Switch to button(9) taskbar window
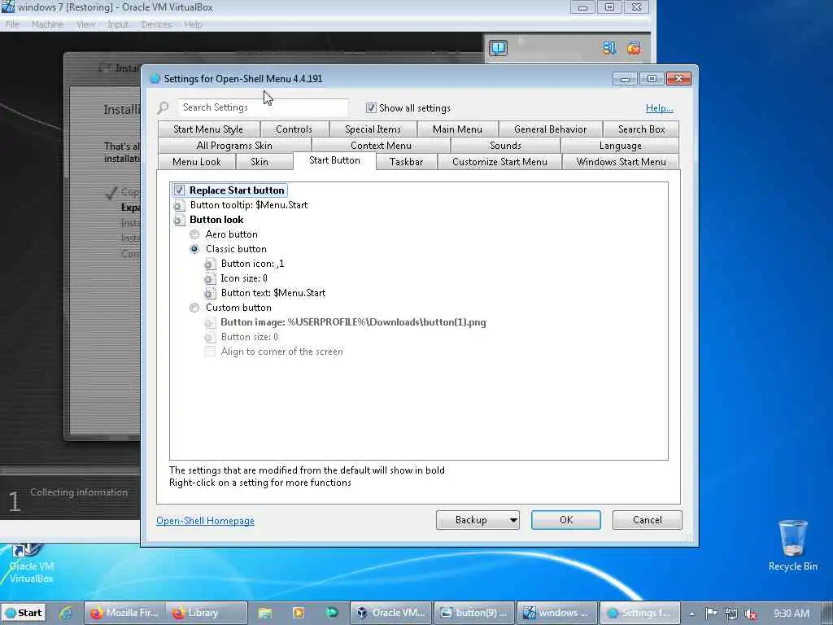This screenshot has height=625, width=833. [474, 613]
